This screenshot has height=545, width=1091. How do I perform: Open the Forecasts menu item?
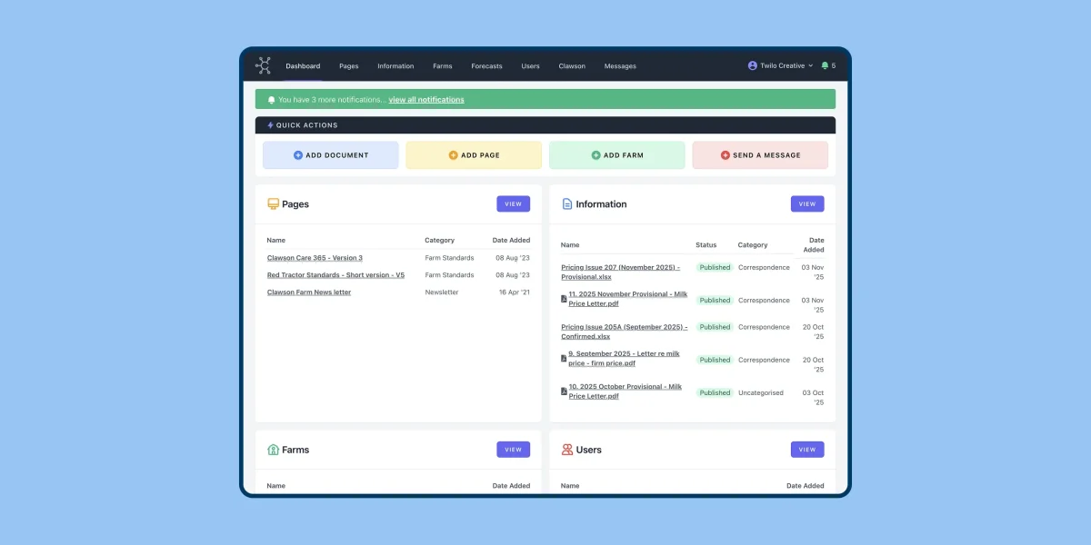point(486,66)
